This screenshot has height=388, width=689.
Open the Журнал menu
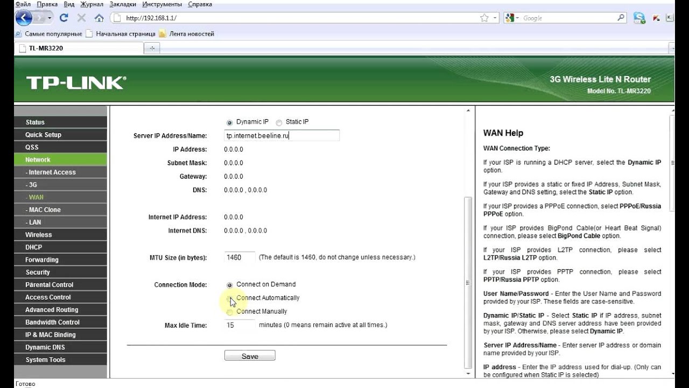[x=92, y=4]
